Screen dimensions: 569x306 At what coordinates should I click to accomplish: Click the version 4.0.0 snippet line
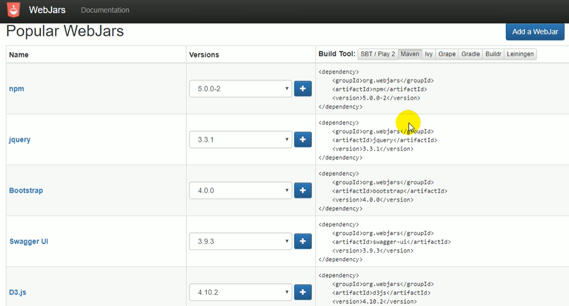373,200
